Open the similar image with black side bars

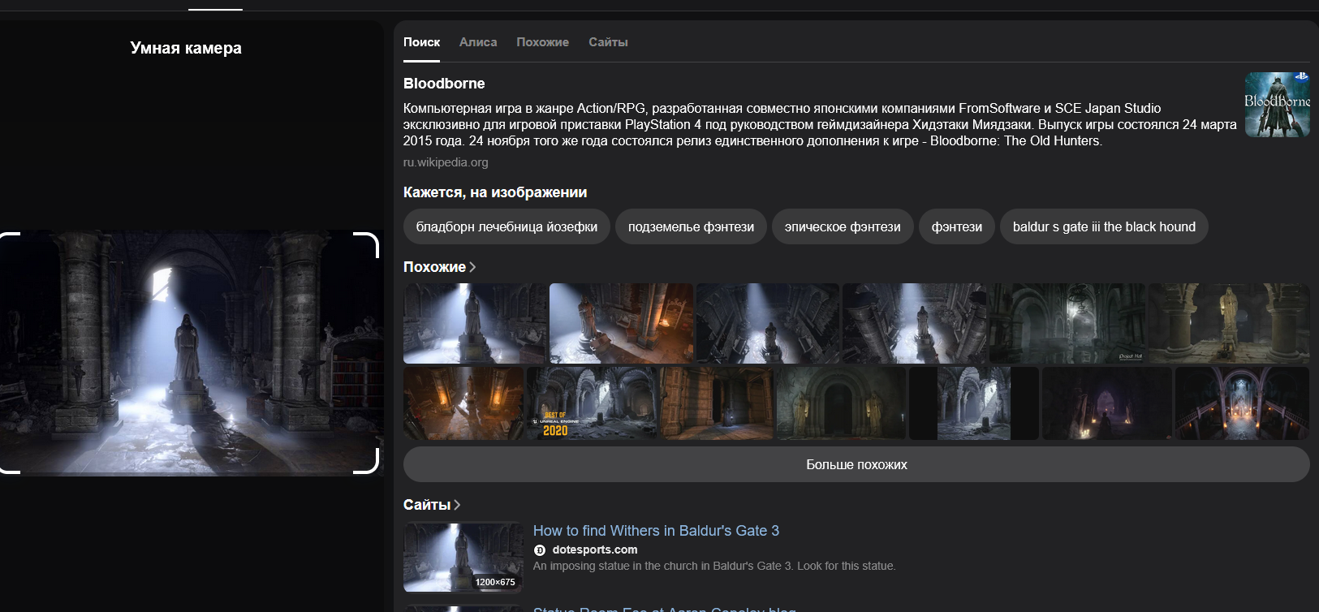click(x=974, y=403)
